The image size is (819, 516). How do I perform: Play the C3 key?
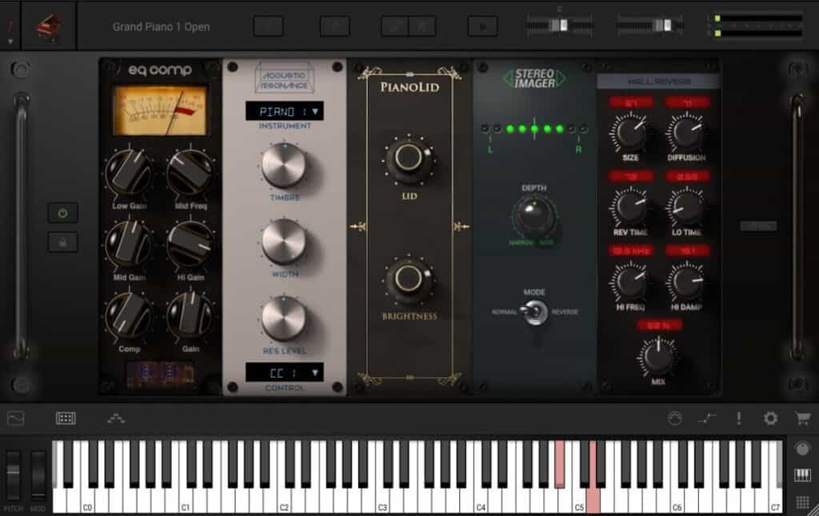point(383,500)
